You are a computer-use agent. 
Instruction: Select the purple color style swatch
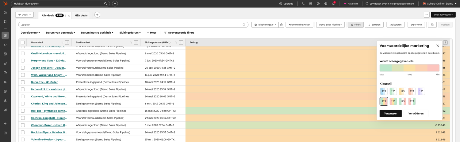tap(421, 91)
